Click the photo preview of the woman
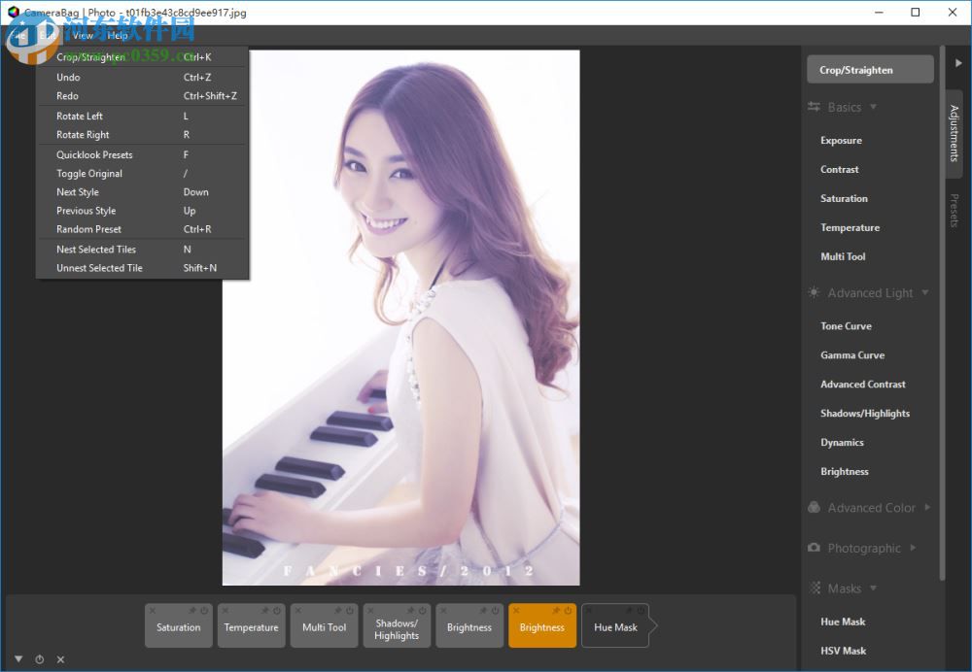 (401, 318)
